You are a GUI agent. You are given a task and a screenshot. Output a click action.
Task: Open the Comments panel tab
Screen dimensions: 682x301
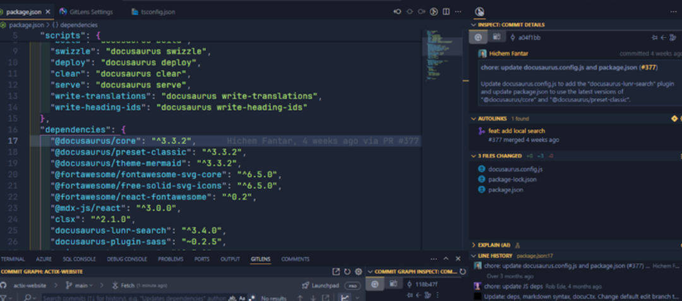point(296,259)
